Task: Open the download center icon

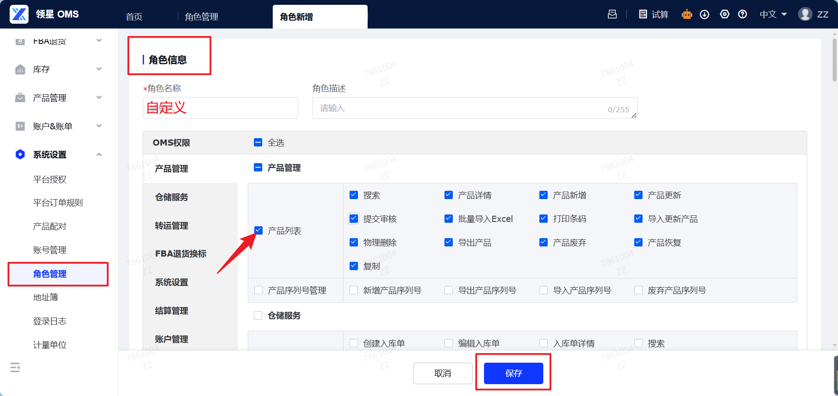Action: pos(704,14)
